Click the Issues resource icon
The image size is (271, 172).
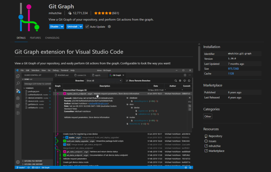point(206,141)
